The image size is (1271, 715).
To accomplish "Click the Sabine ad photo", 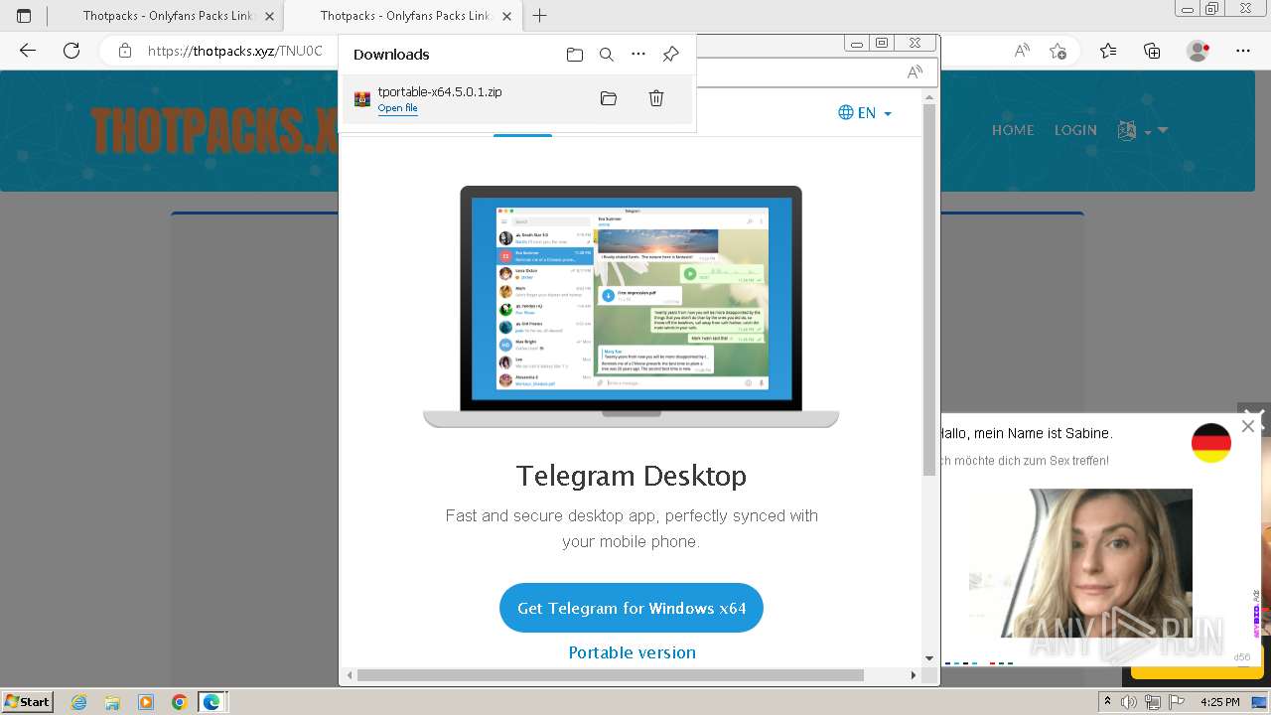I will 1080,563.
